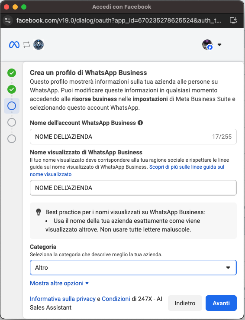Click the Meta infinity logo
The height and width of the screenshot is (320, 245).
coord(14,45)
